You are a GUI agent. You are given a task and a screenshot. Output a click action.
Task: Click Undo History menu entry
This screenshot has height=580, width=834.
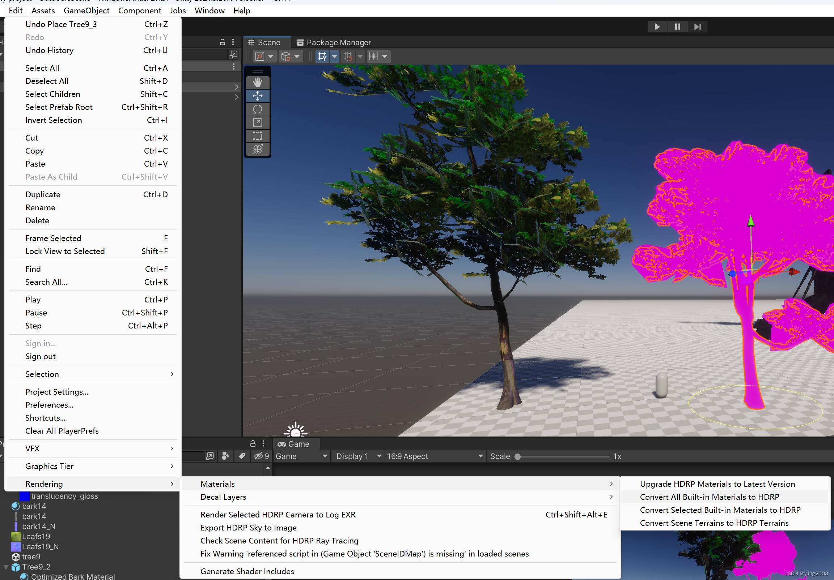point(50,51)
